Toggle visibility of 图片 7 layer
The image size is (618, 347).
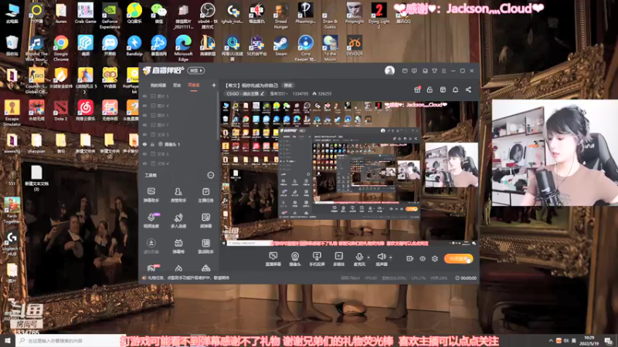pos(144,125)
